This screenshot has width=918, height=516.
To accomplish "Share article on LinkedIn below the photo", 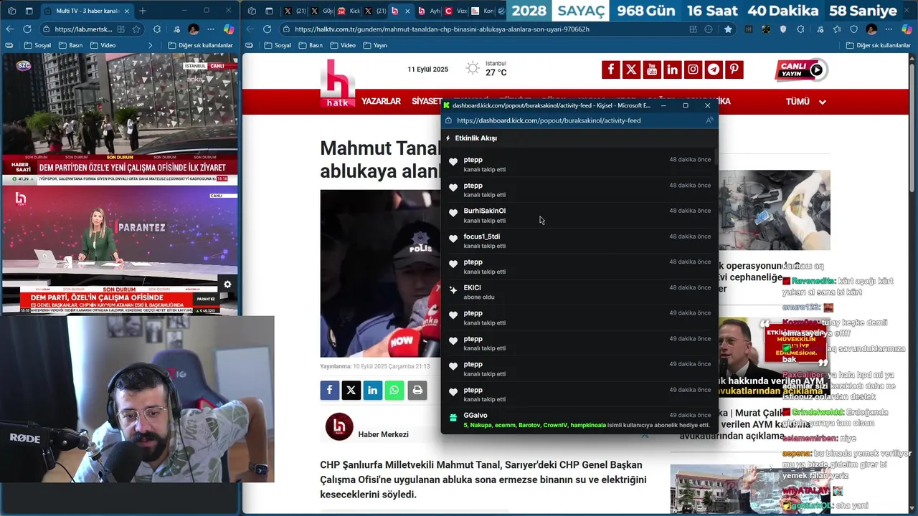I will click(x=373, y=390).
